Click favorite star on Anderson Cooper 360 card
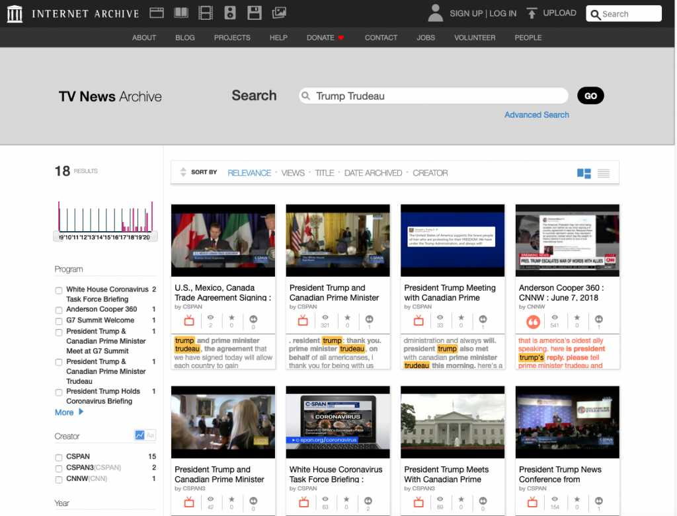This screenshot has height=516, width=677. (577, 318)
